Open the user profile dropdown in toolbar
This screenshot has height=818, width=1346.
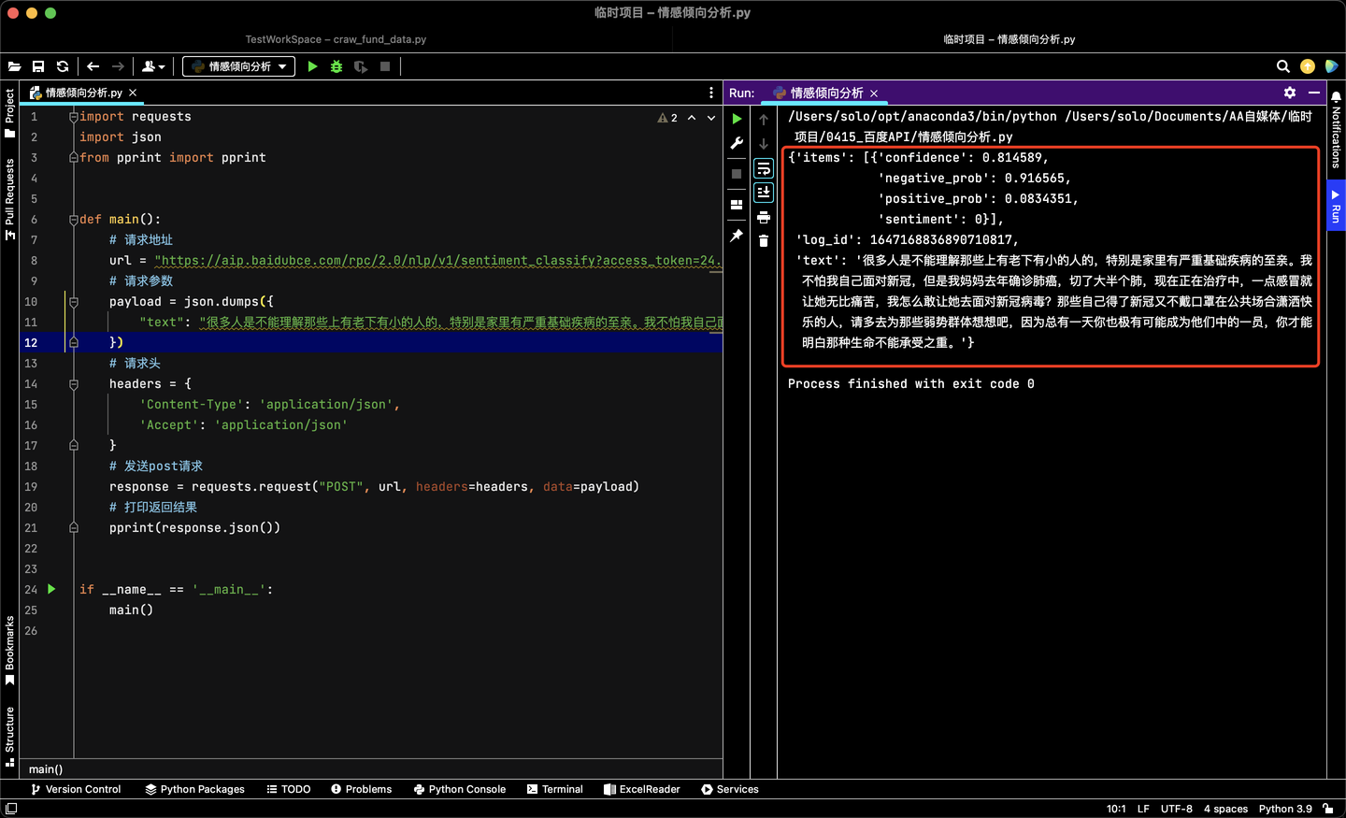[x=153, y=66]
